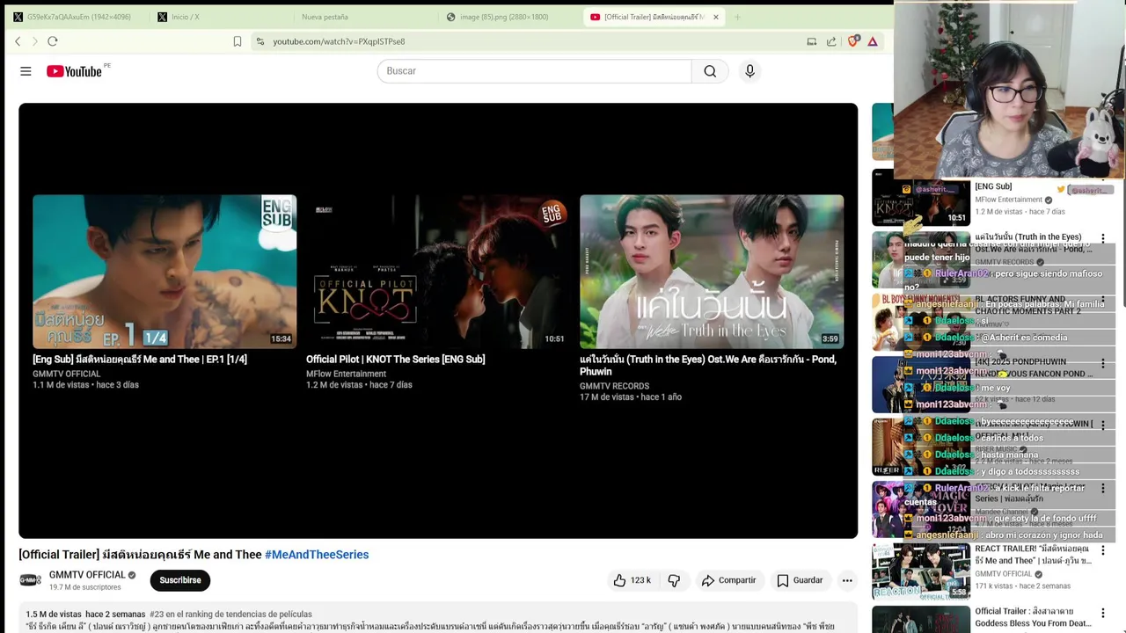Click endscreen GMMTV RECORDS channel name
Viewport: 1126px width, 633px height.
[x=614, y=386]
